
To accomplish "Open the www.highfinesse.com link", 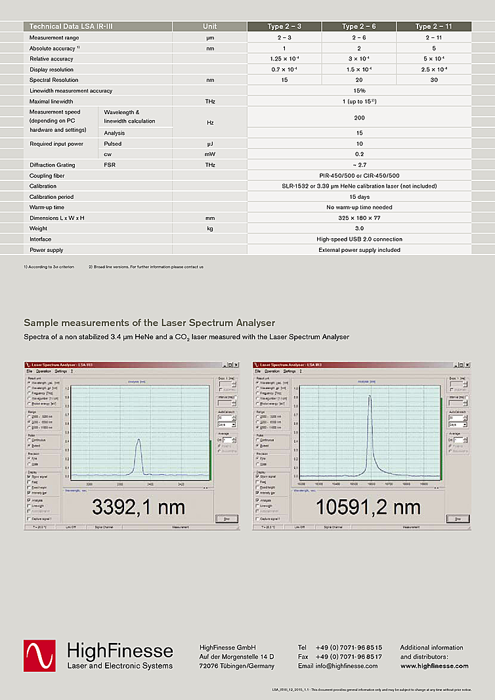I will [434, 666].
